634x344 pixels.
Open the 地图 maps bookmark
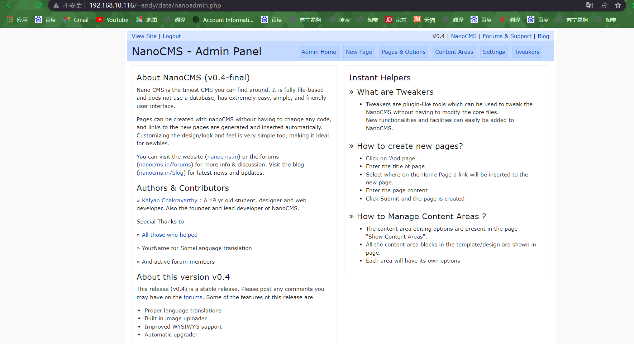(x=147, y=20)
